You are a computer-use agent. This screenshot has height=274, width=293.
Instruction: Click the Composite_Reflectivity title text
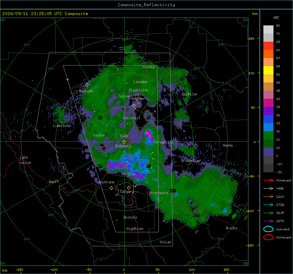click(x=146, y=5)
